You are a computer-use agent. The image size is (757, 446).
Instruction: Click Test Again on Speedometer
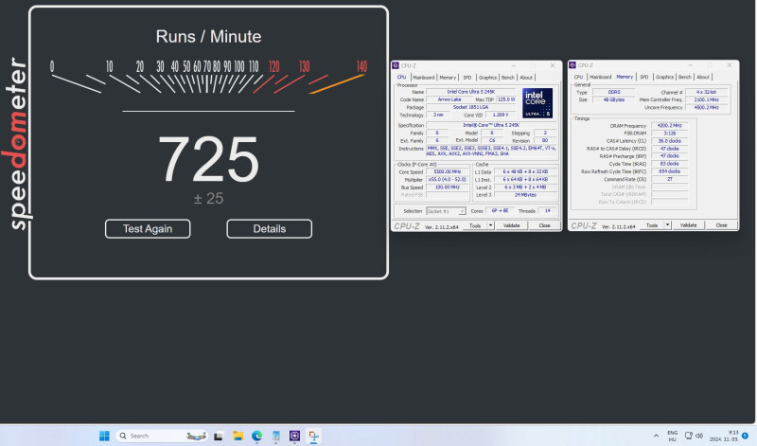coord(148,228)
